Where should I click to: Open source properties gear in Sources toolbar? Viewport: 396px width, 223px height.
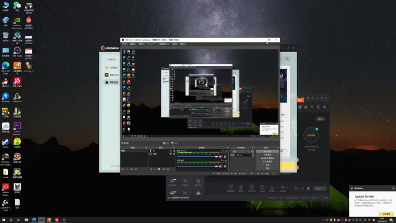[159, 169]
